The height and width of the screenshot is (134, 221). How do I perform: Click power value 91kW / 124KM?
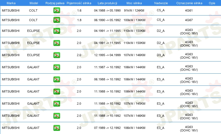tap(134, 10)
